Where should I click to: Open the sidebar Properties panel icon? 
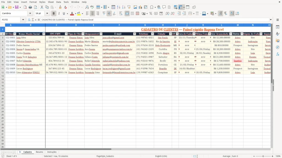coord(278,27)
